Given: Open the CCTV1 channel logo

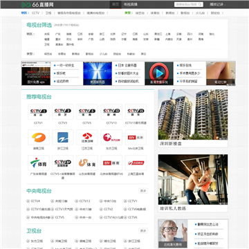Looking at the screenshot, I should [39, 112].
